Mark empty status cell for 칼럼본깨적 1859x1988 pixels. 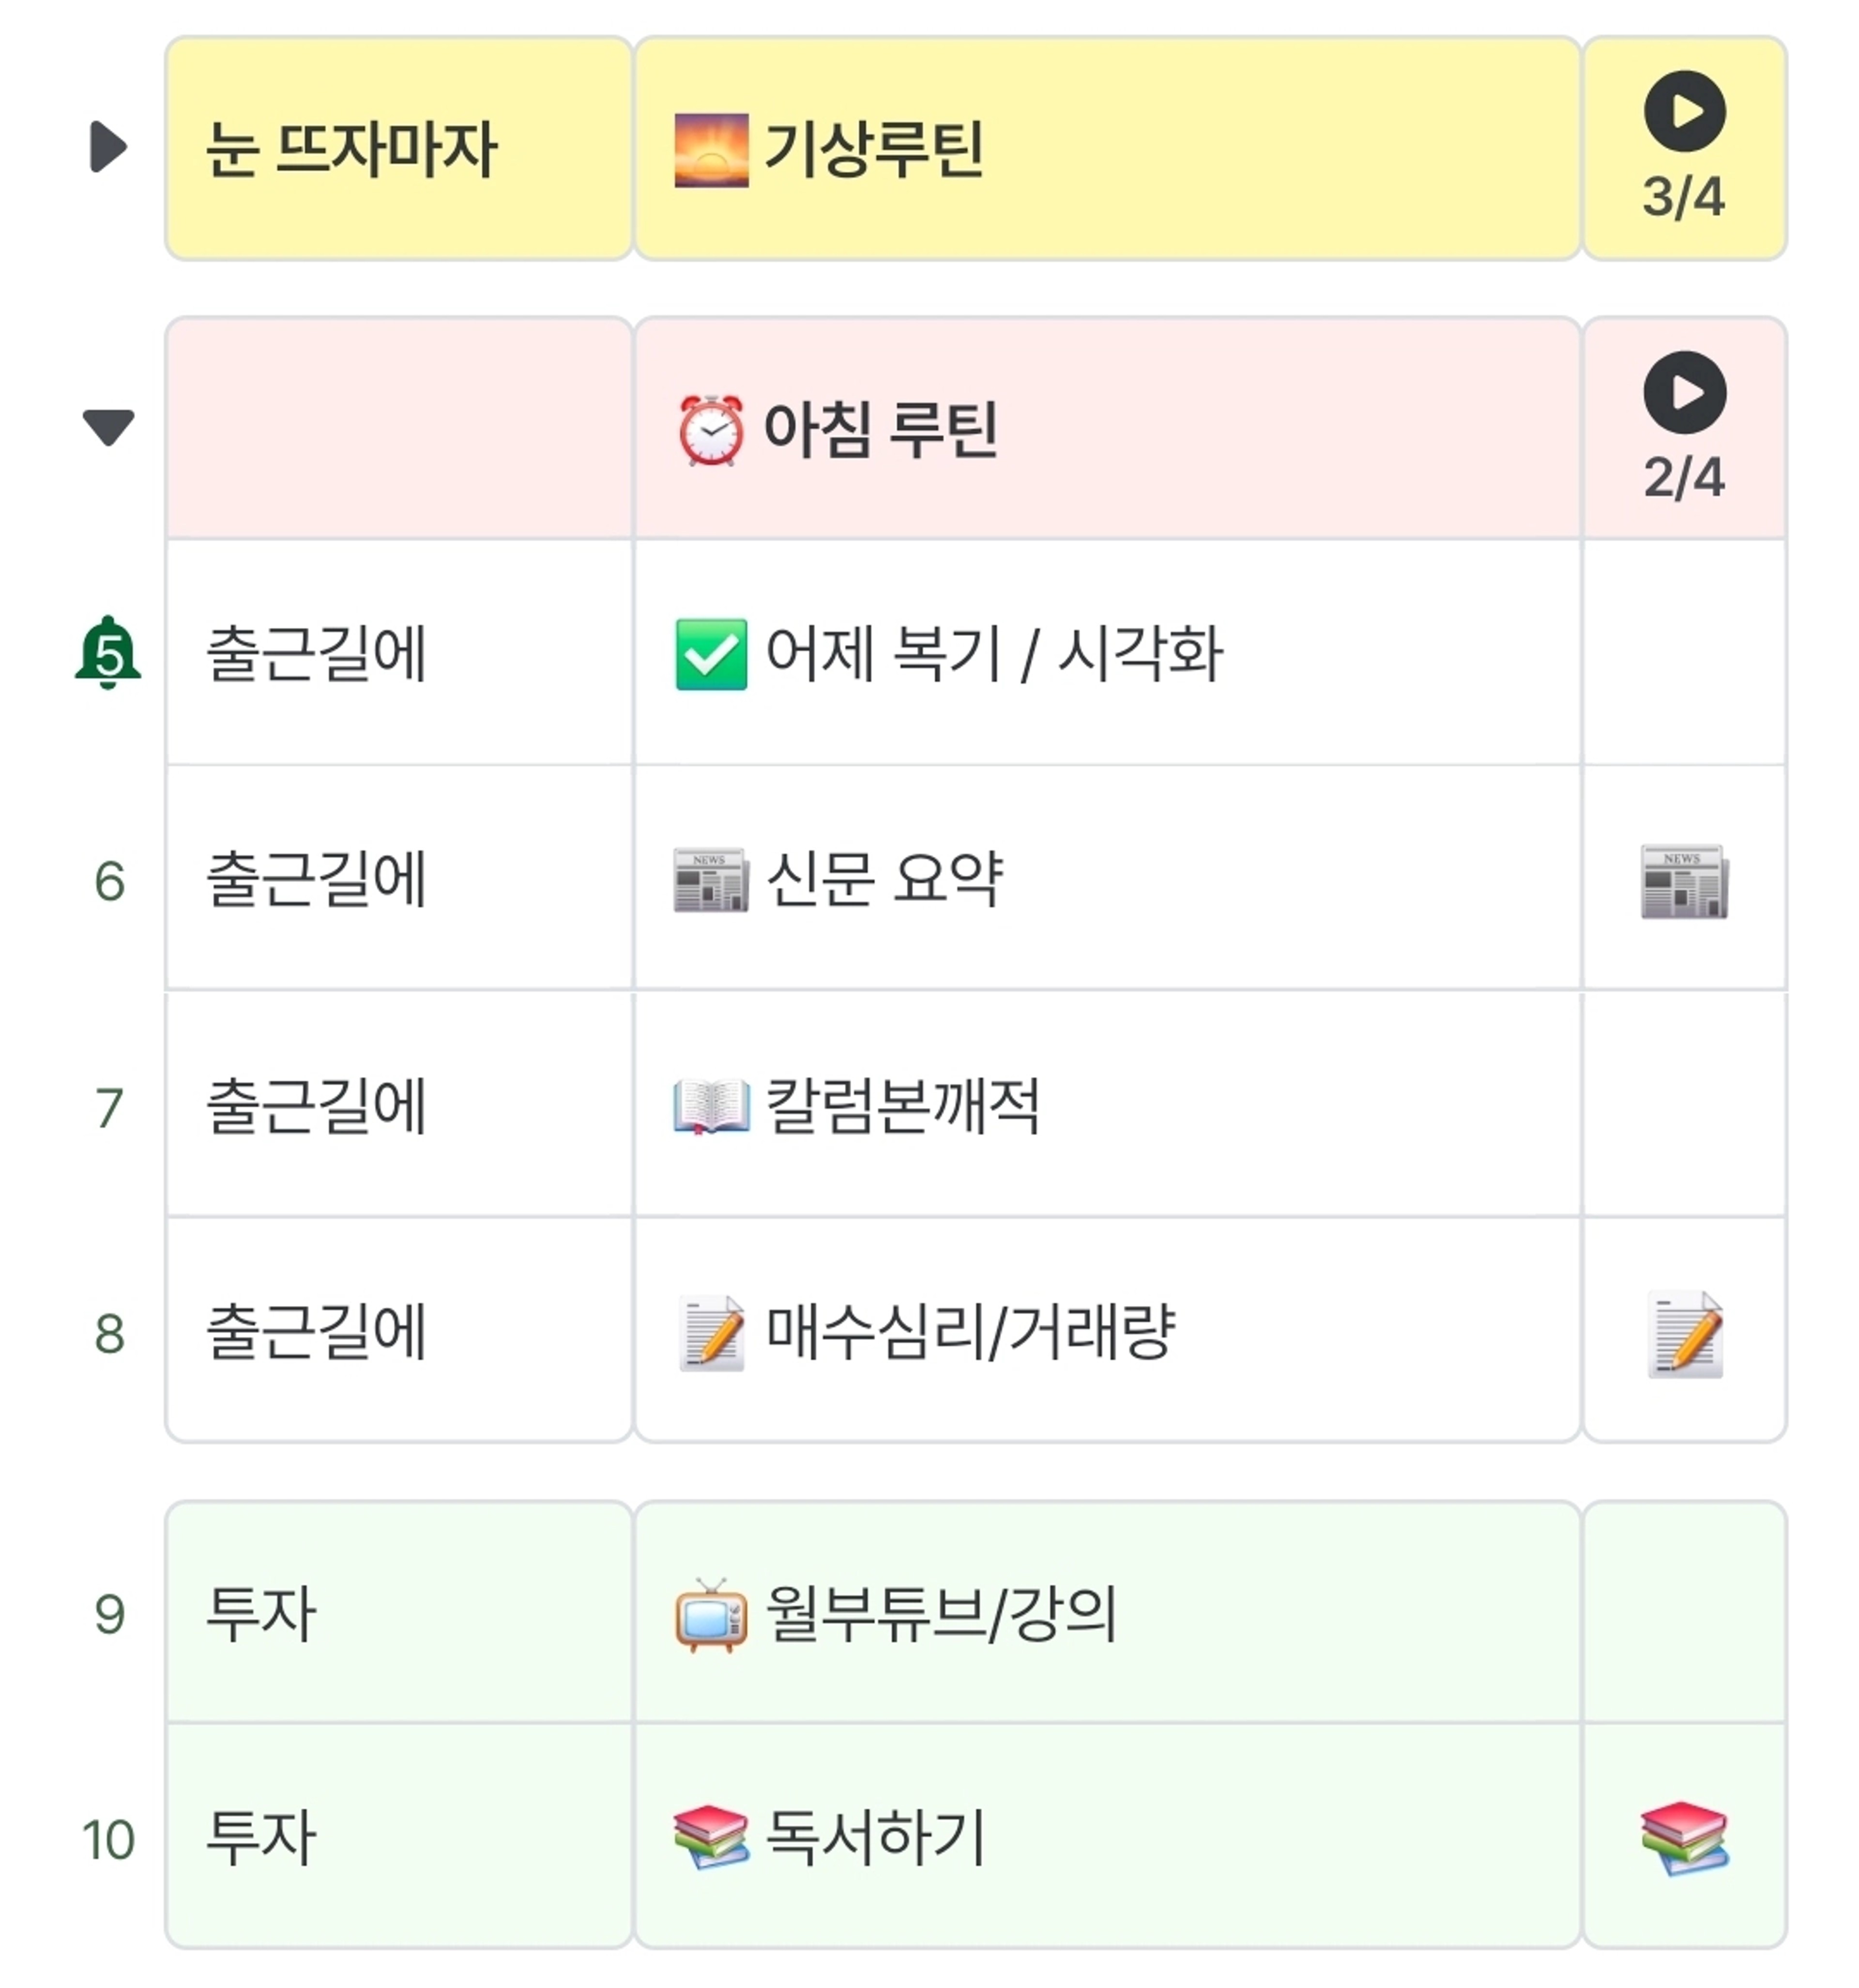point(1684,1105)
